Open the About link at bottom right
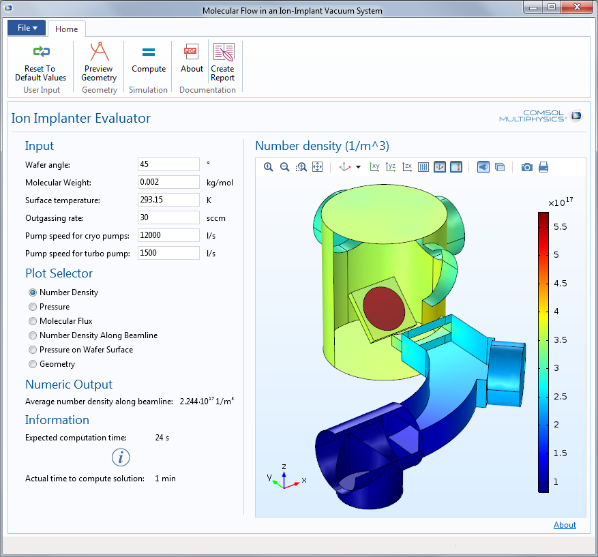This screenshot has height=557, width=598. tap(565, 525)
